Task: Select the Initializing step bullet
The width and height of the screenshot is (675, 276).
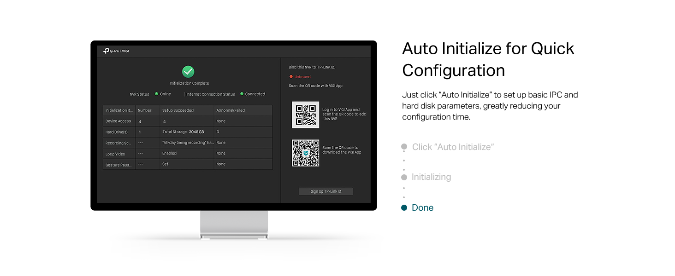Action: tap(404, 177)
